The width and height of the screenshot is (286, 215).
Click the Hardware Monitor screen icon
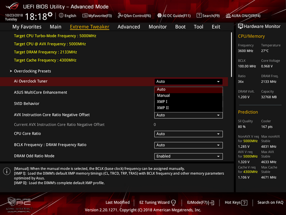coord(240,27)
